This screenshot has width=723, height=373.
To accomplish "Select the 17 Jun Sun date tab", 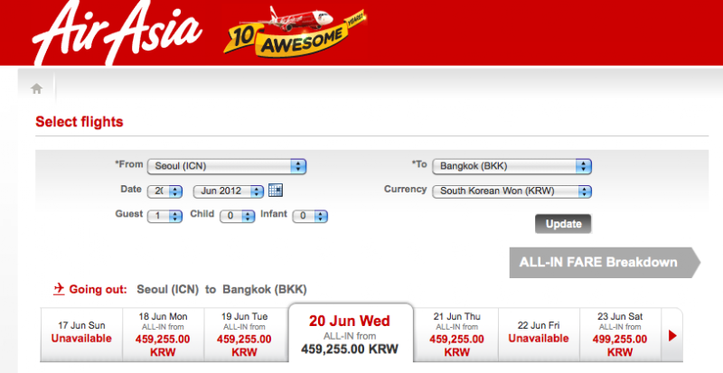I will pos(81,334).
